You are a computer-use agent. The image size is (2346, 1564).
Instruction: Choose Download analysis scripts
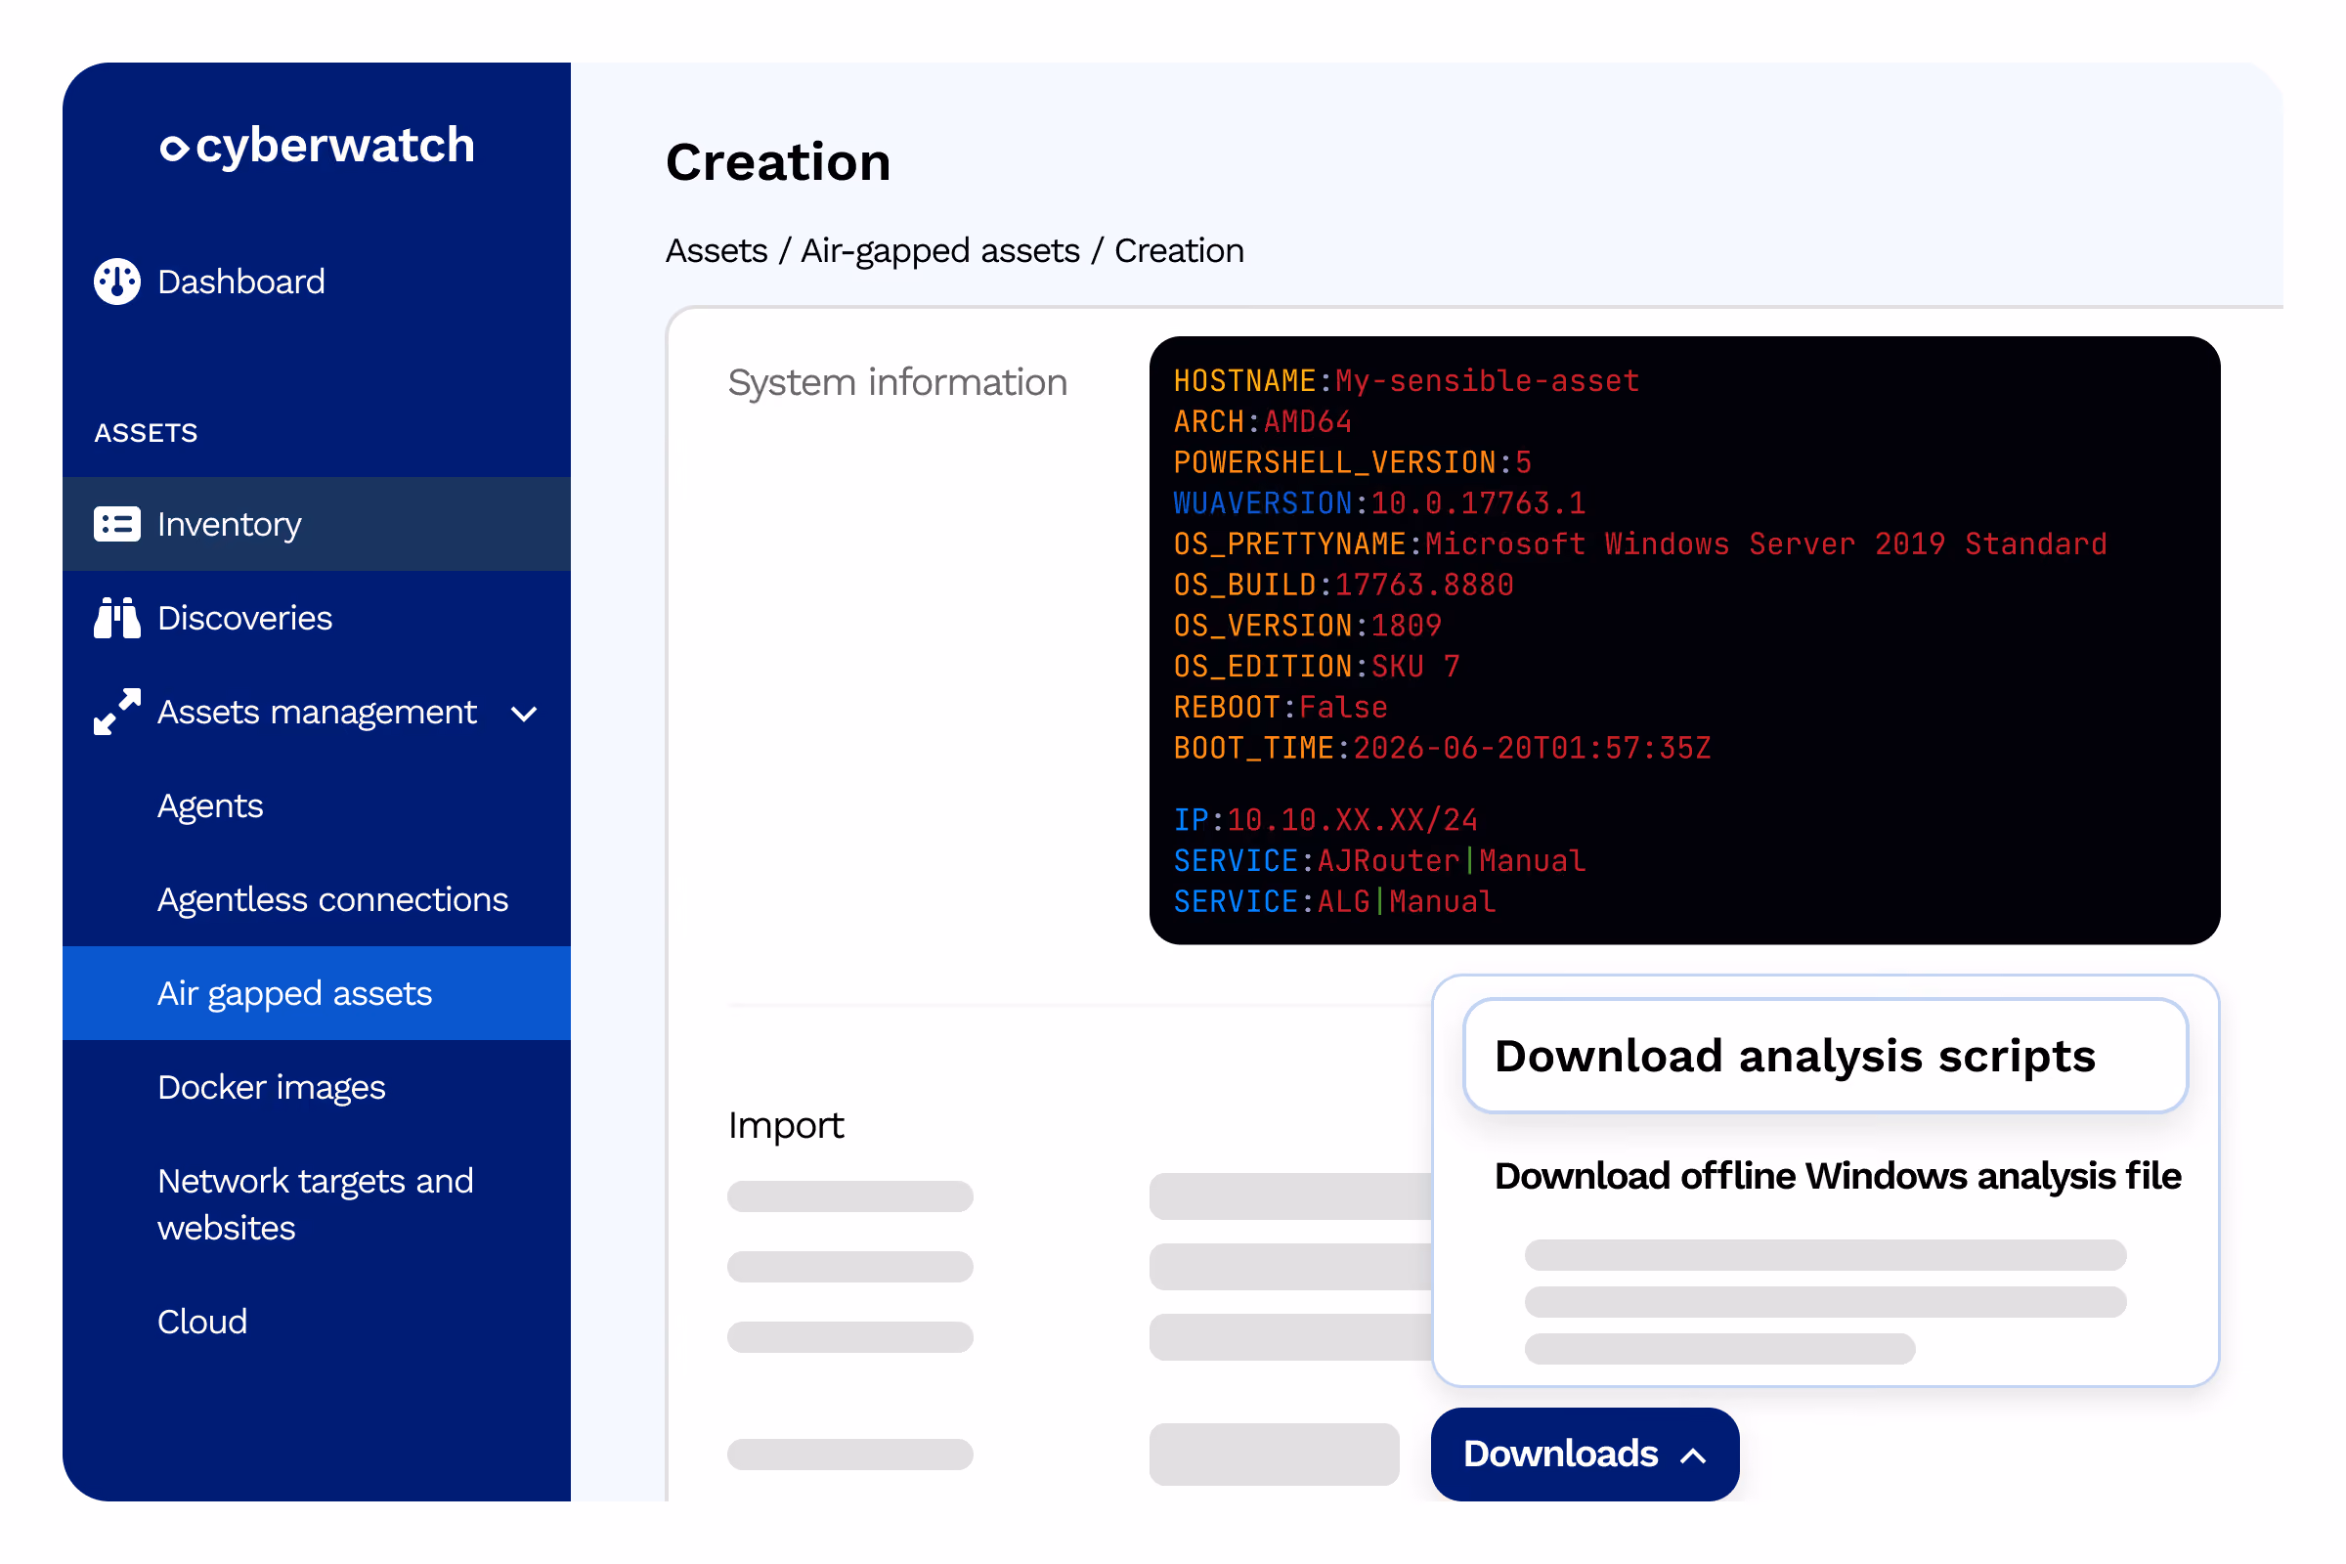tap(1825, 1056)
